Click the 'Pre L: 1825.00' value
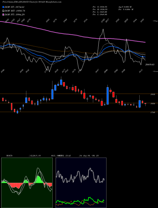The height and width of the screenshot is (208, 158). [x=100, y=12]
